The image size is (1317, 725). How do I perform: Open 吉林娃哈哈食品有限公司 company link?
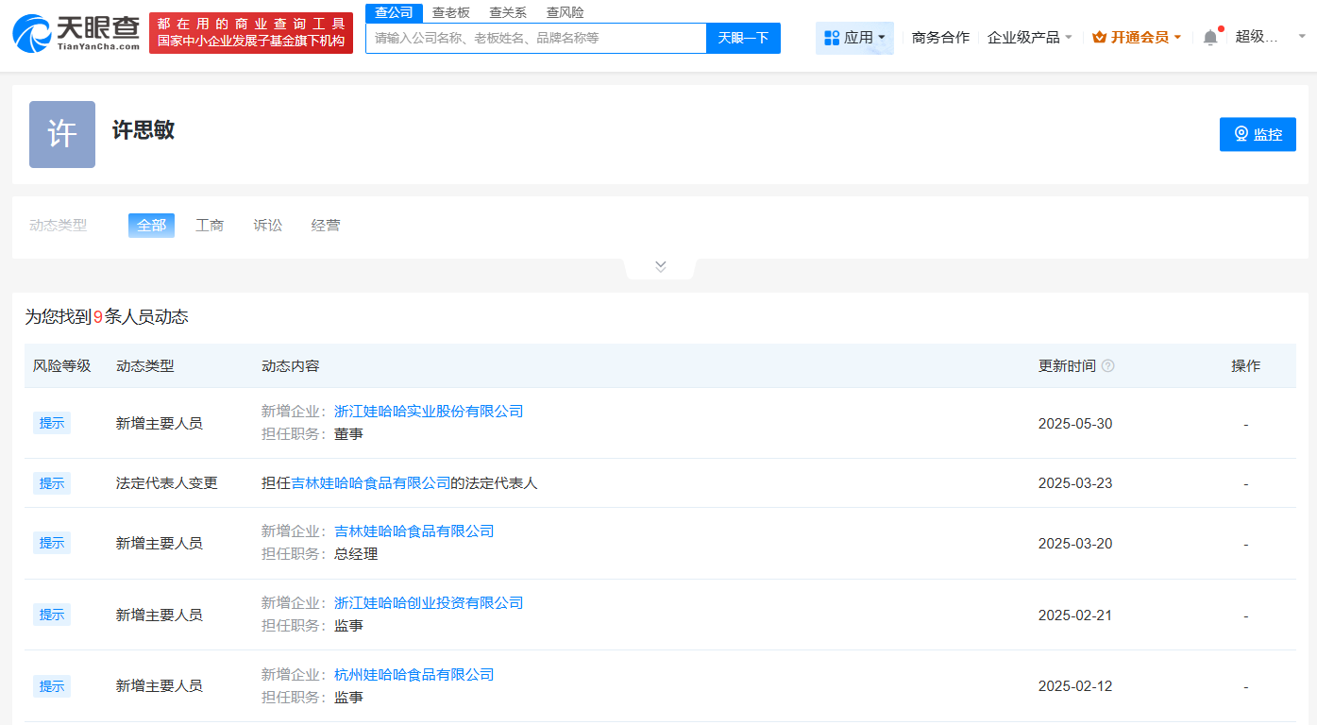(413, 531)
